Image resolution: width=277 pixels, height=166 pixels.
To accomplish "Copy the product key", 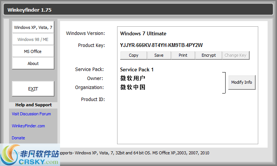I will pyautogui.click(x=134, y=55).
